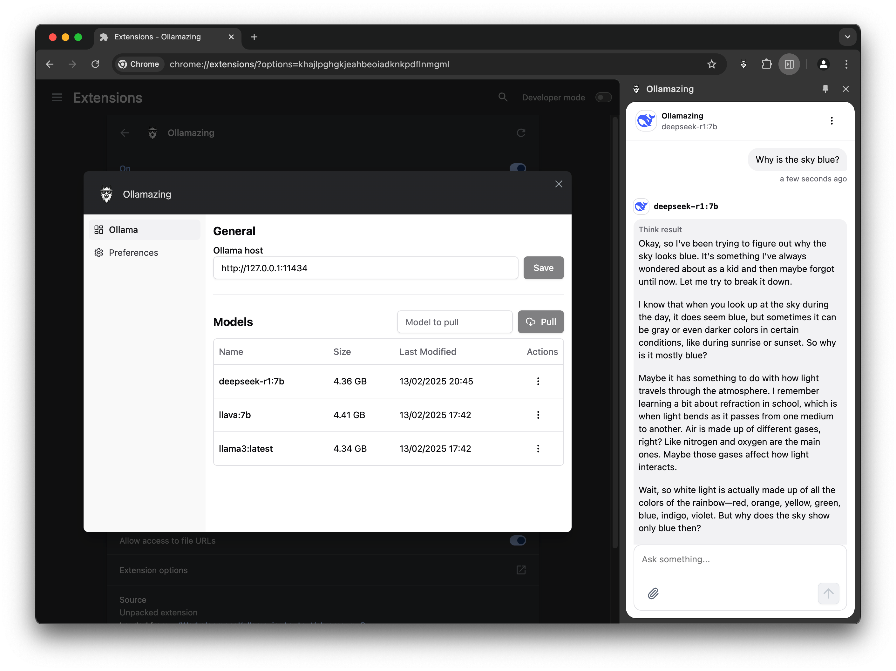
Task: Click the browser forward arrow
Action: [x=72, y=64]
